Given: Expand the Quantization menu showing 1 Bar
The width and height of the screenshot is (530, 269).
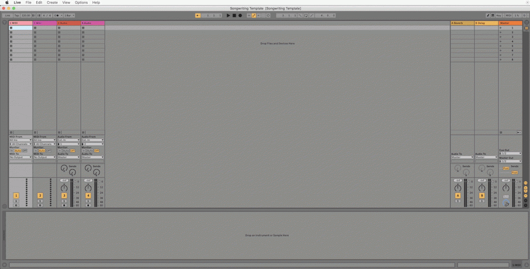Looking at the screenshot, I should pyautogui.click(x=70, y=15).
